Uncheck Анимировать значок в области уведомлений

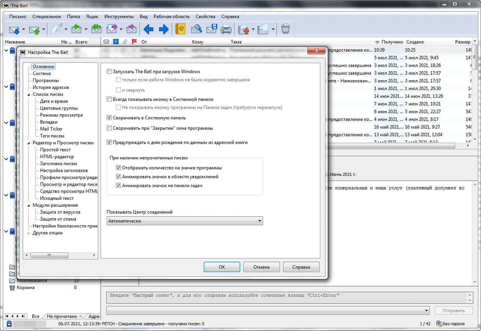118,177
